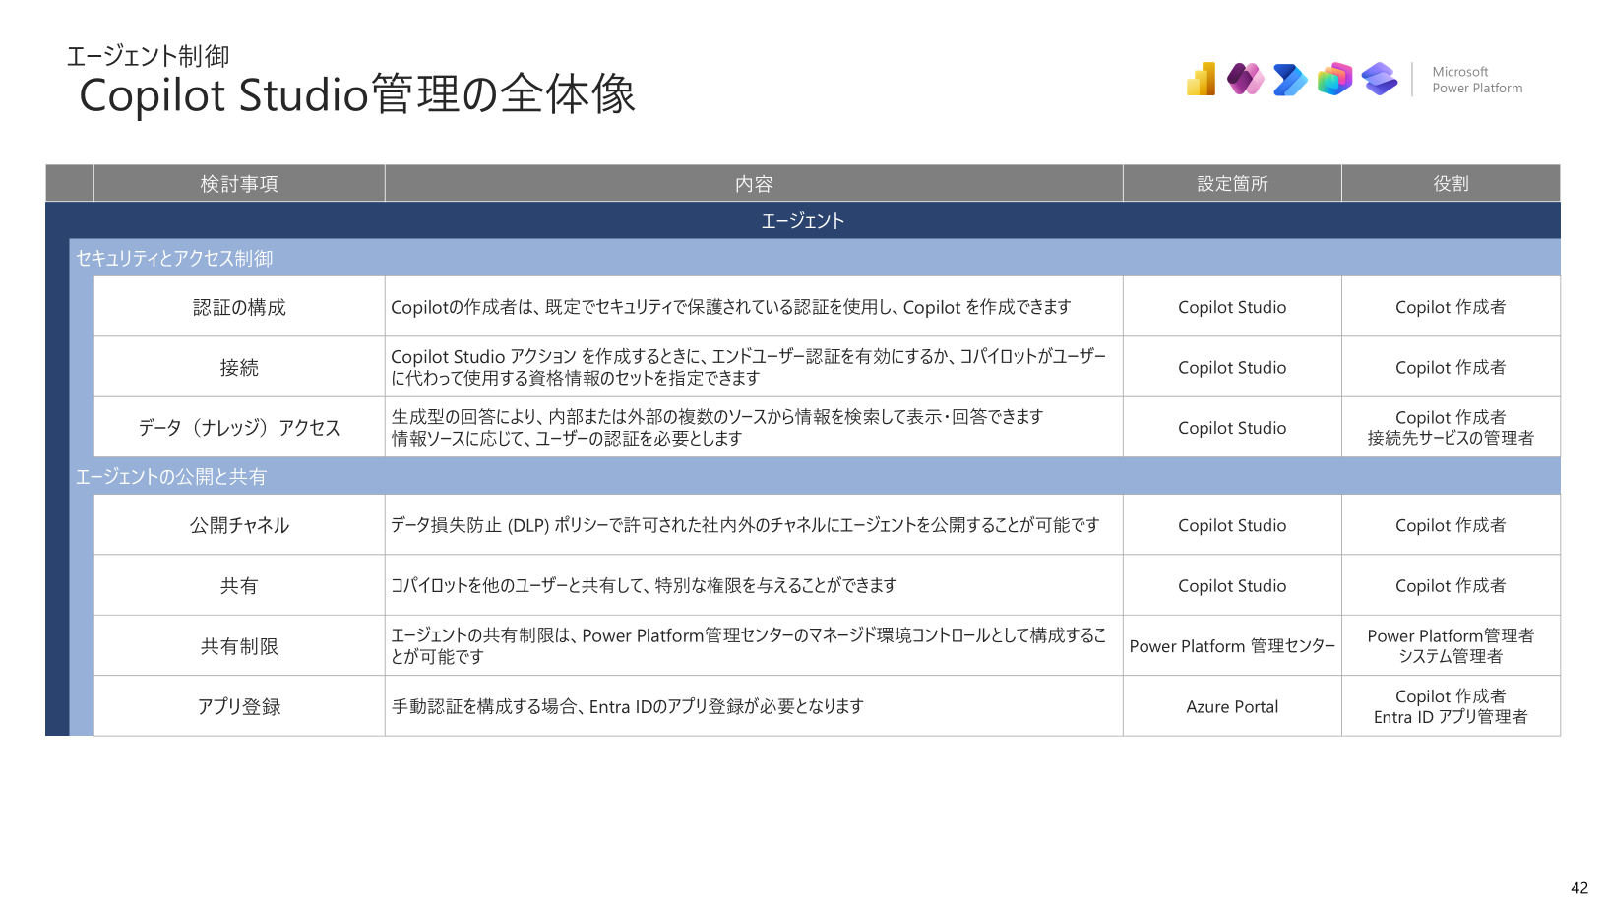Click the 'エージェント制御' subtitle text

pyautogui.click(x=148, y=56)
